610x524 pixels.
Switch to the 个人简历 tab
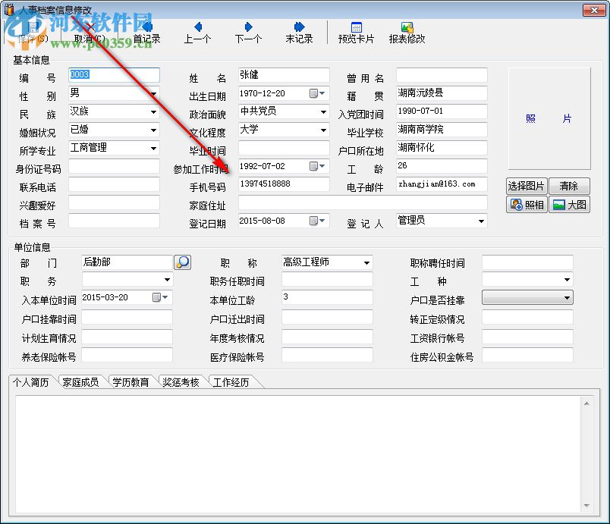(31, 382)
